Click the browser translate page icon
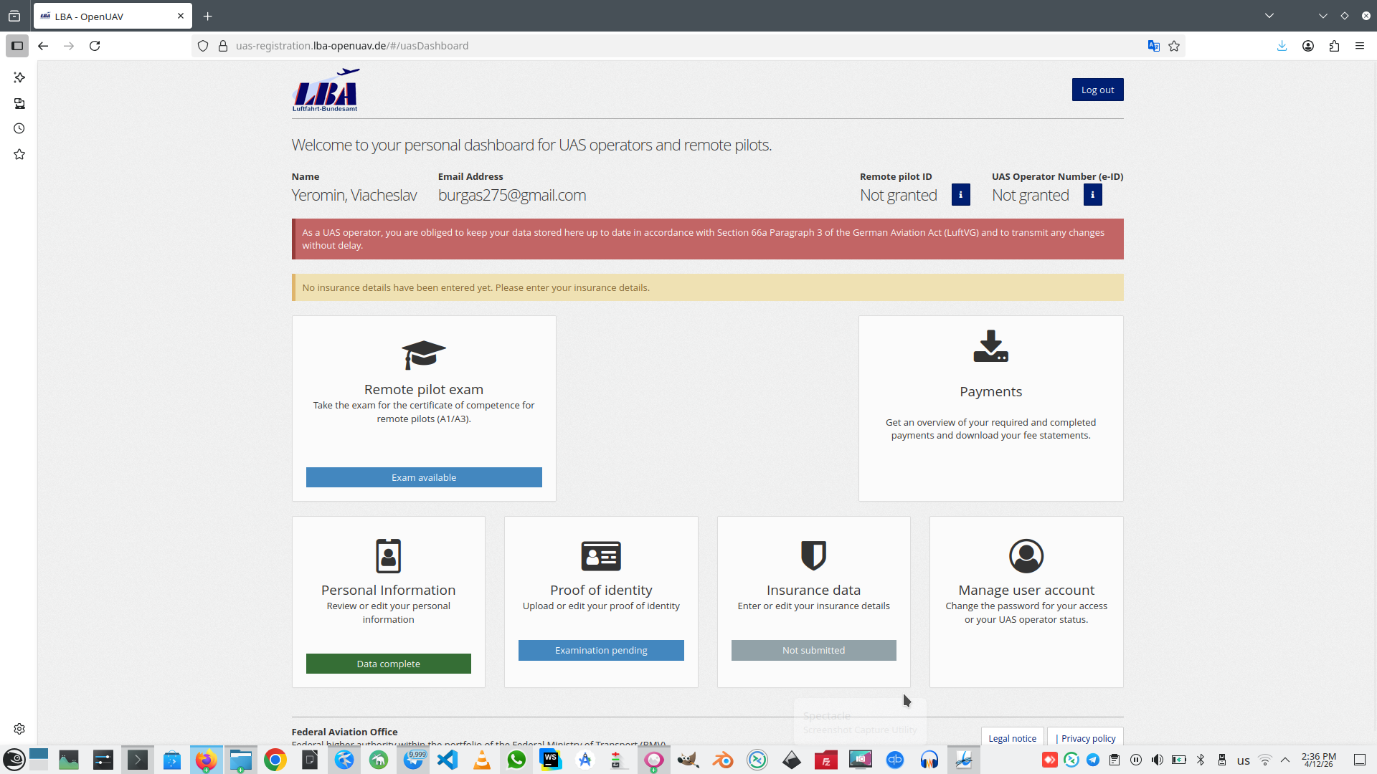 [1153, 46]
